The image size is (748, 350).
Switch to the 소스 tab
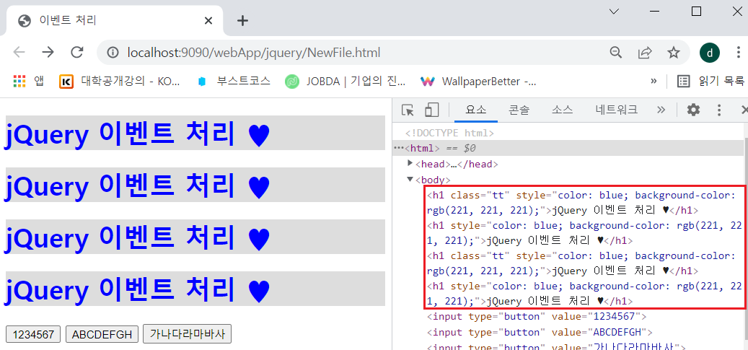point(562,110)
